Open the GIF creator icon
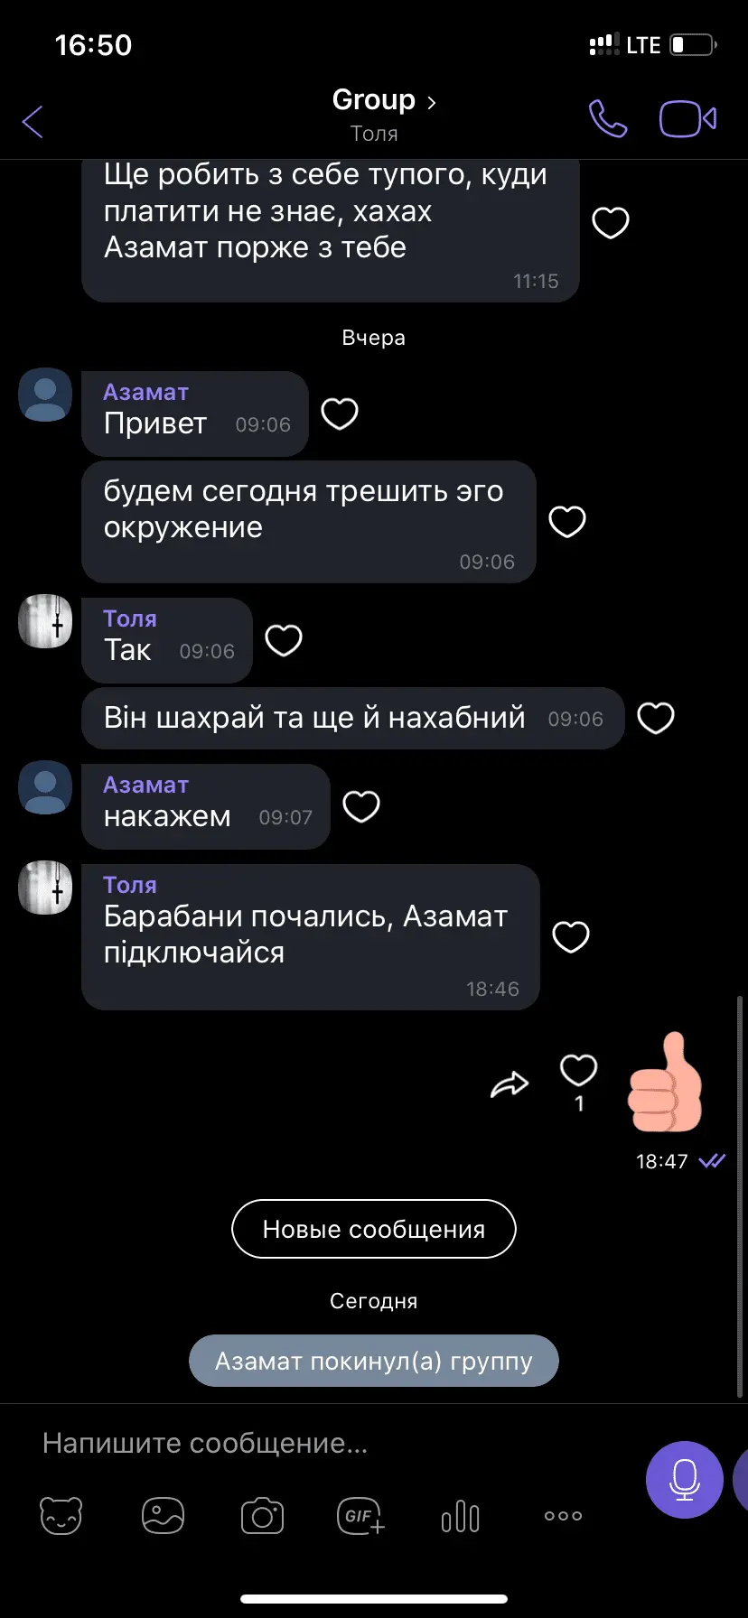This screenshot has width=748, height=1618. coord(360,1516)
